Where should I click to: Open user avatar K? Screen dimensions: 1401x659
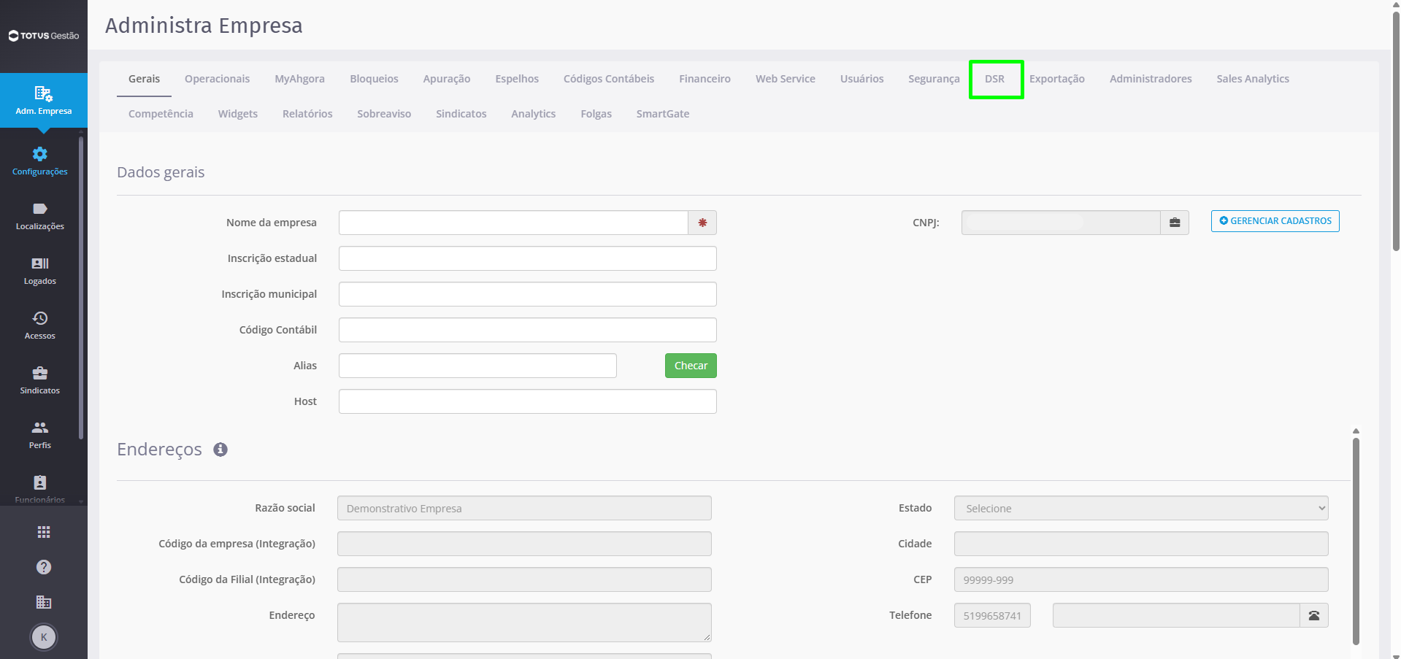tap(44, 637)
